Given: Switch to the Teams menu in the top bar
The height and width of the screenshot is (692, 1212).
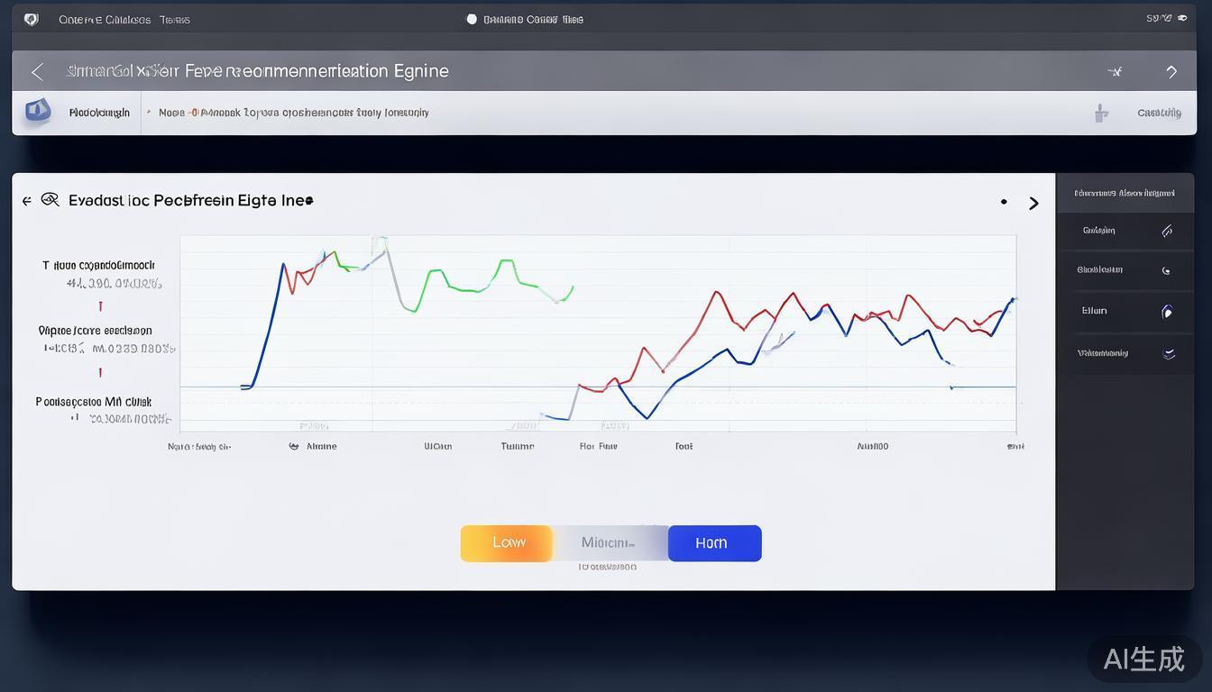Looking at the screenshot, I should coord(176,18).
